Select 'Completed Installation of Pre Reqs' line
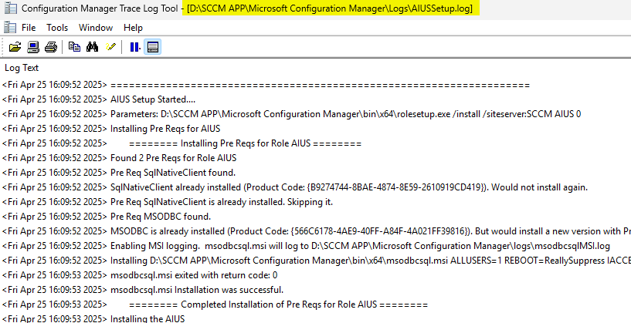 click(315, 304)
